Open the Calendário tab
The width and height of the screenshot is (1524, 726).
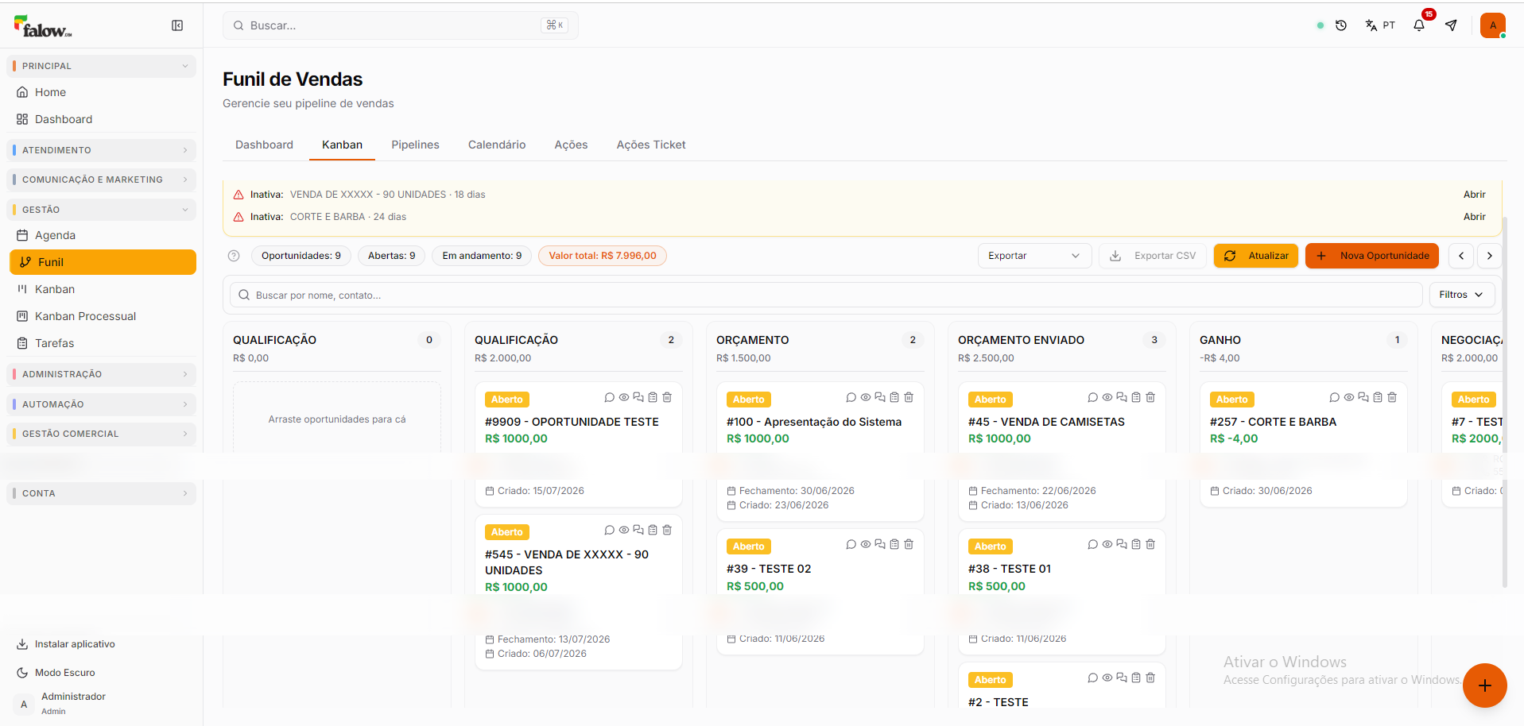497,145
